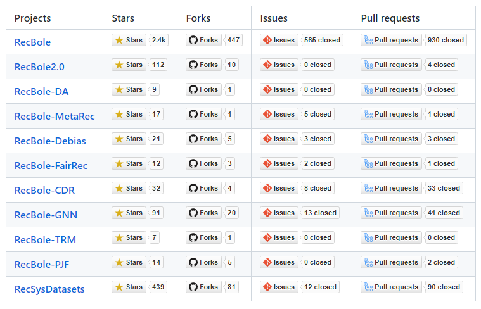Click the 930 closed pull requests badge
Screen dimensions: 481x309
click(446, 40)
